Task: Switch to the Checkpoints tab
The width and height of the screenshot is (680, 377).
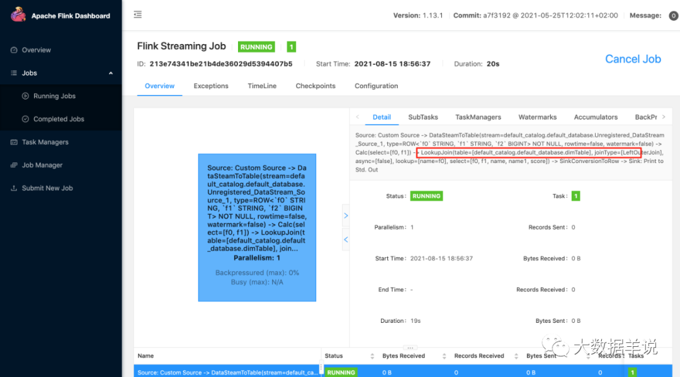Action: coord(315,86)
